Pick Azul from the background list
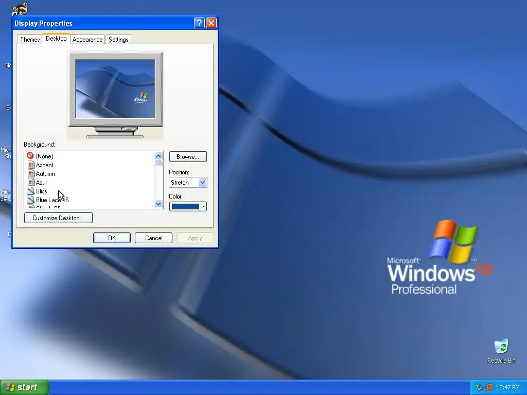 point(41,183)
